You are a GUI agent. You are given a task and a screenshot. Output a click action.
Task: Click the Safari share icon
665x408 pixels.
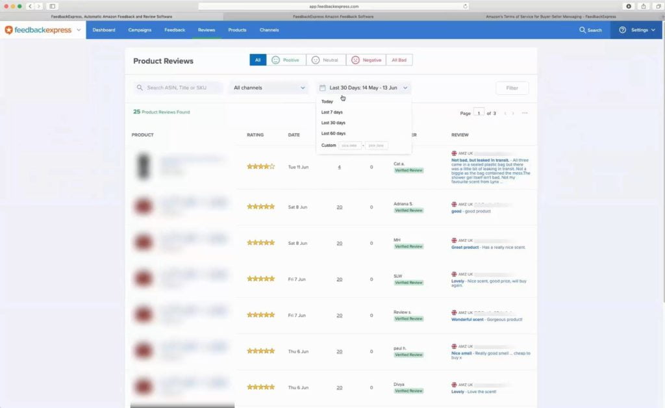click(644, 6)
